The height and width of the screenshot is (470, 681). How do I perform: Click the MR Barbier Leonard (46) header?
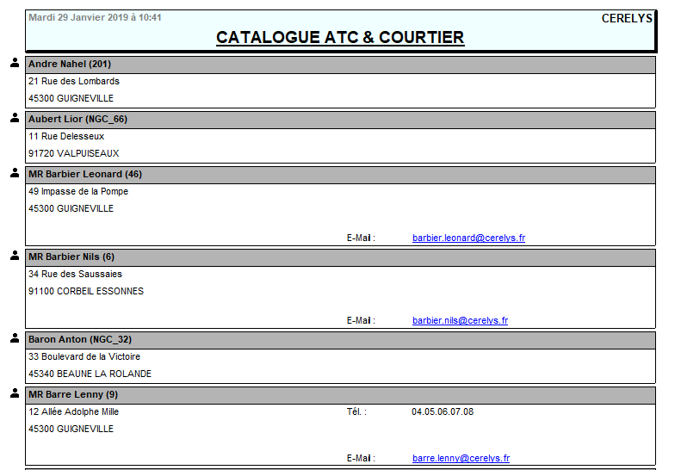[x=340, y=175]
